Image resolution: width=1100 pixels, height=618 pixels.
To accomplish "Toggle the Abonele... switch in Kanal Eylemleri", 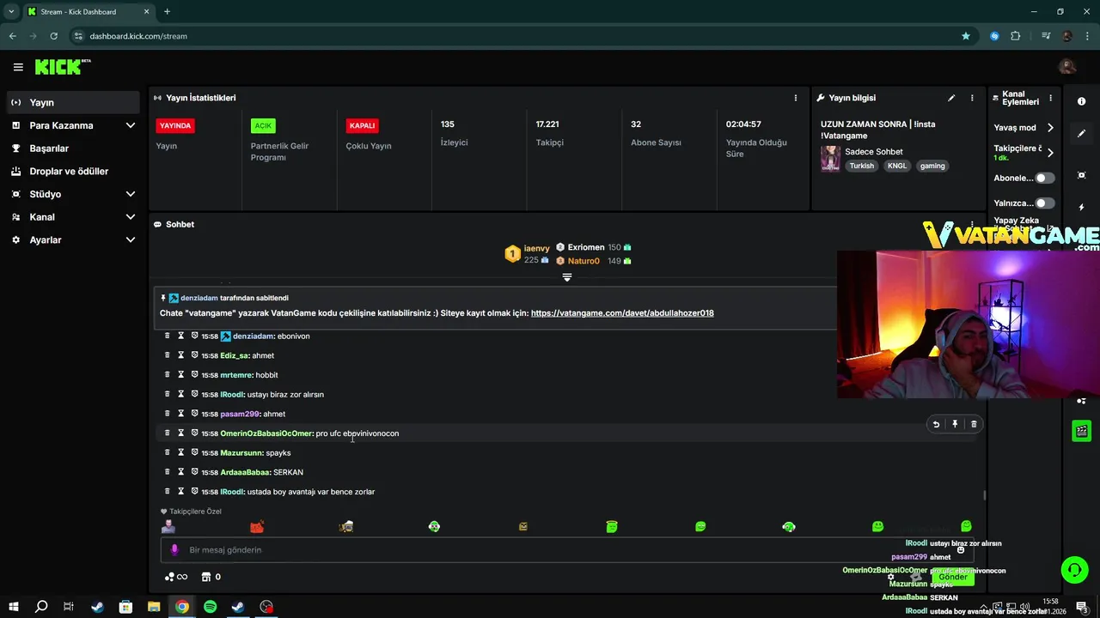I will 1044,178.
